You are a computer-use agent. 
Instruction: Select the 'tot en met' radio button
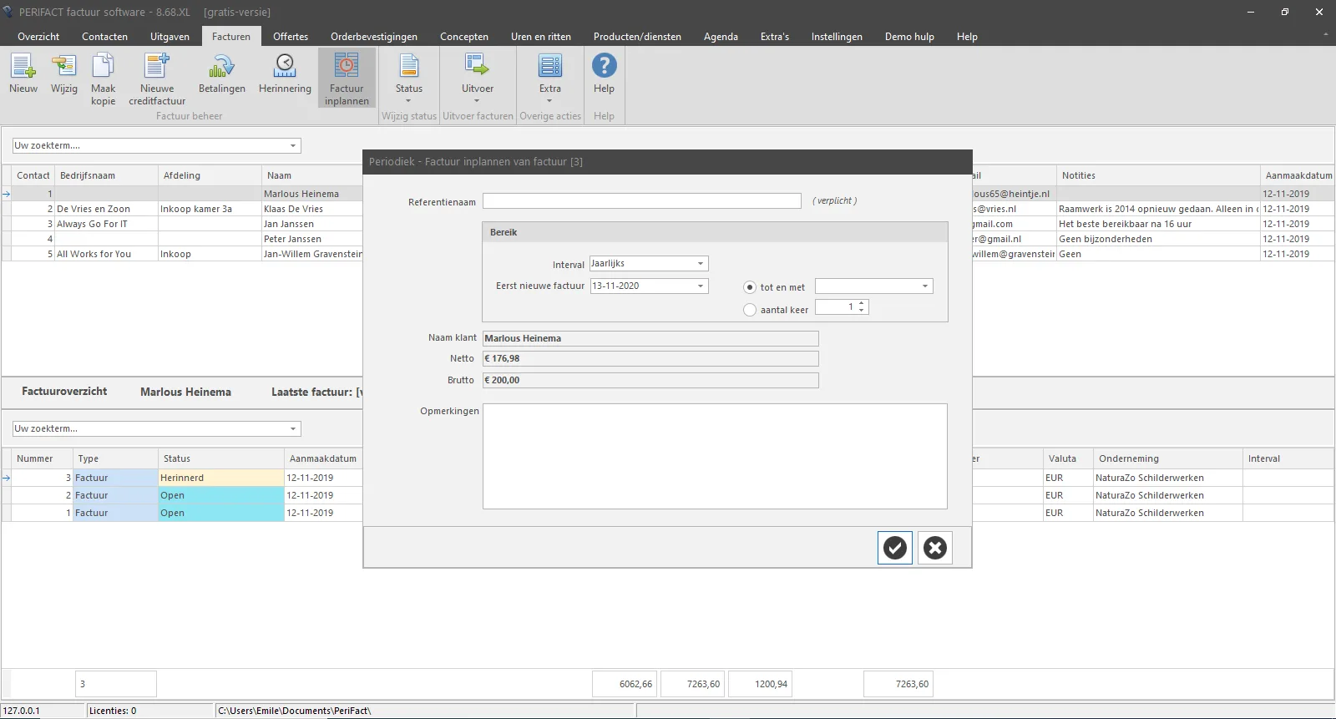pos(750,287)
